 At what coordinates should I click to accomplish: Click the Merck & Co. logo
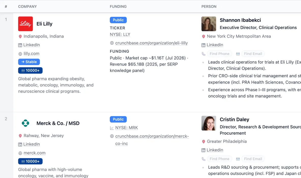[25, 123]
